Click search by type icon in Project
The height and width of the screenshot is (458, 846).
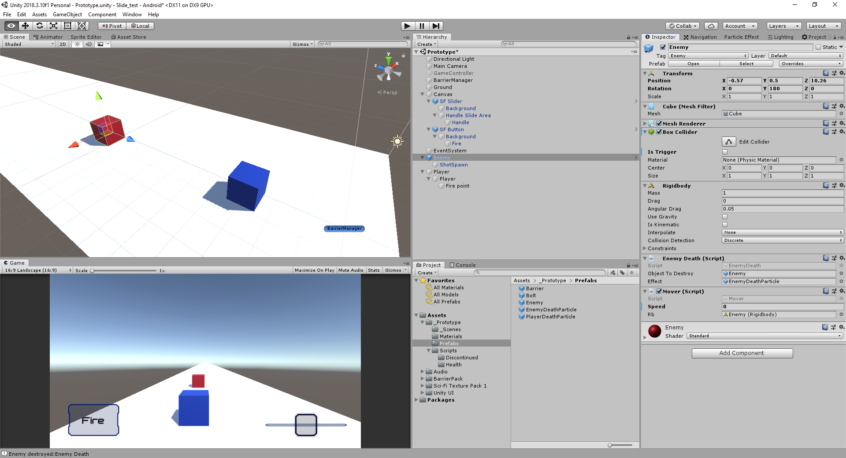coord(613,273)
